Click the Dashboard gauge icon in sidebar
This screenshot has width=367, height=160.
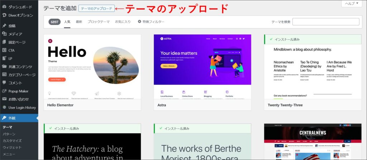coord(4,7)
